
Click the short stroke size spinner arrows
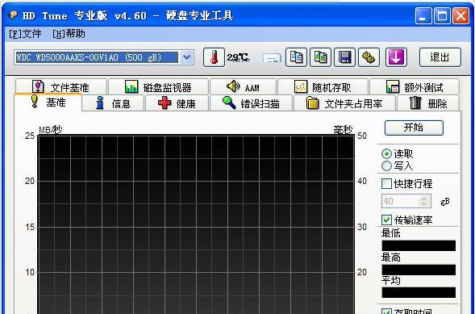pyautogui.click(x=424, y=201)
